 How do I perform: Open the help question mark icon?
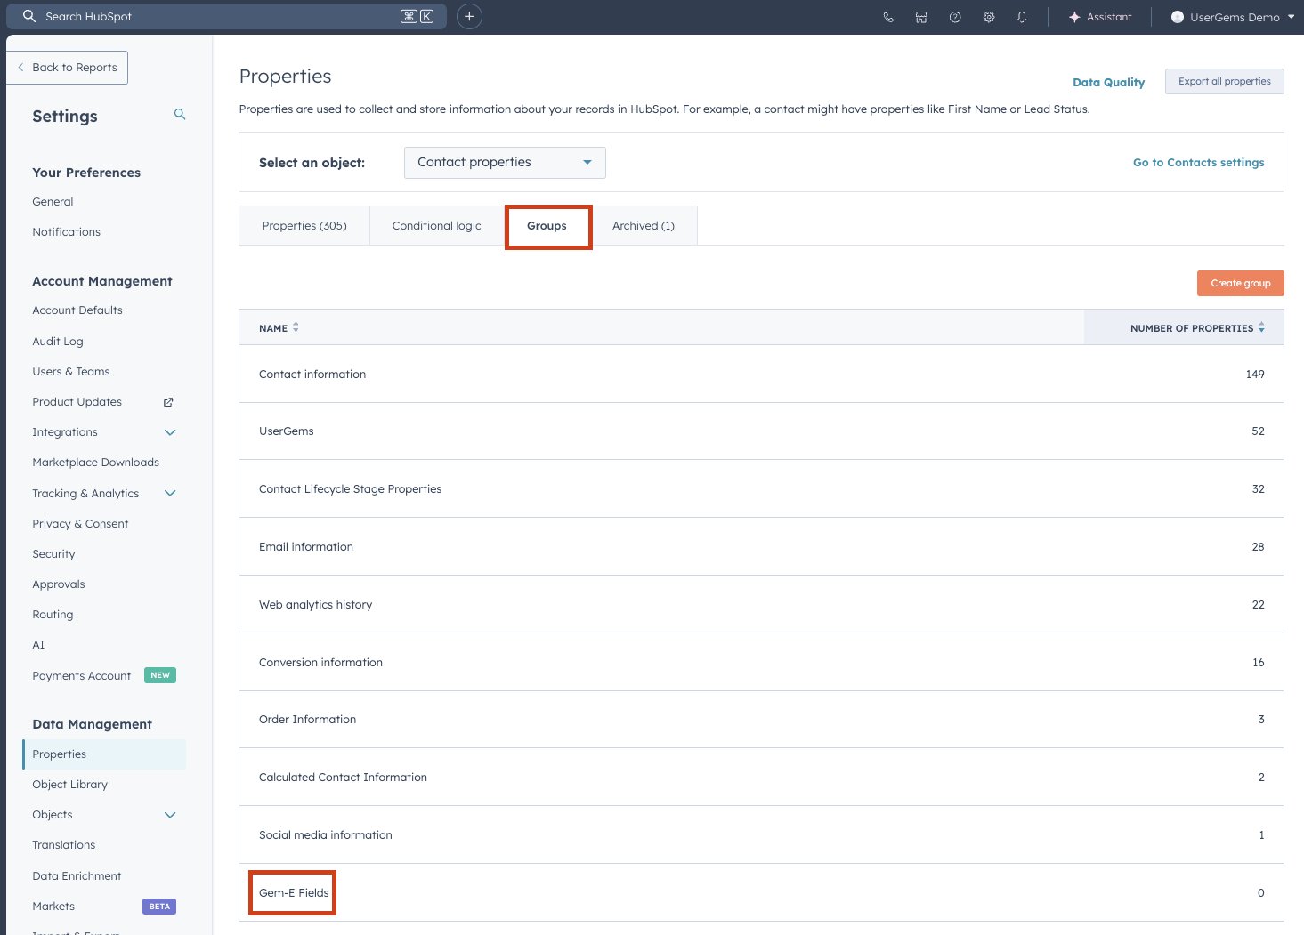[x=955, y=17]
